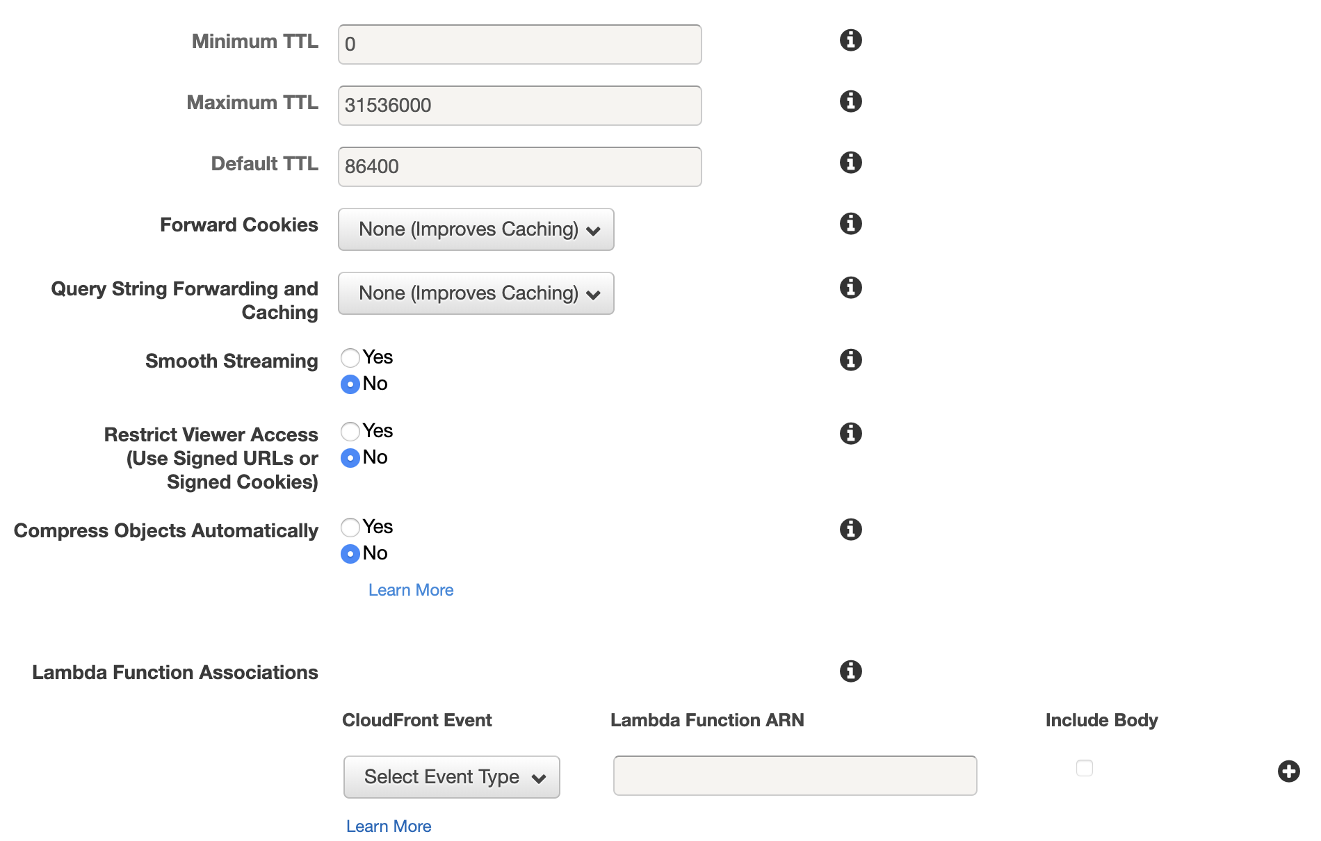Viewport: 1321px width, 841px height.
Task: Add a Lambda association with plus icon
Action: pos(1288,771)
